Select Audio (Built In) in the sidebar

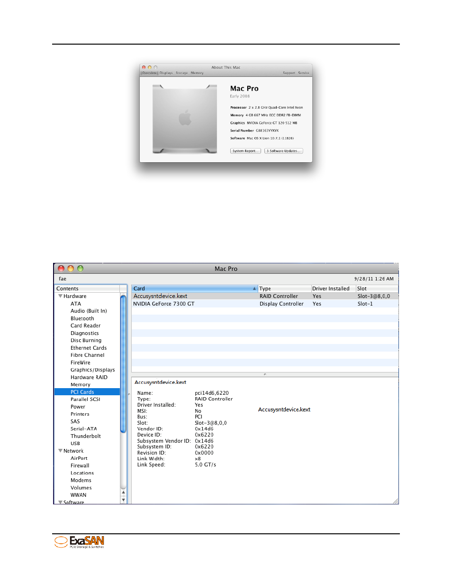pyautogui.click(x=89, y=311)
